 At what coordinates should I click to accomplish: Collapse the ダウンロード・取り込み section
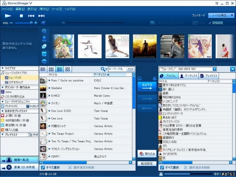(x=2, y=87)
